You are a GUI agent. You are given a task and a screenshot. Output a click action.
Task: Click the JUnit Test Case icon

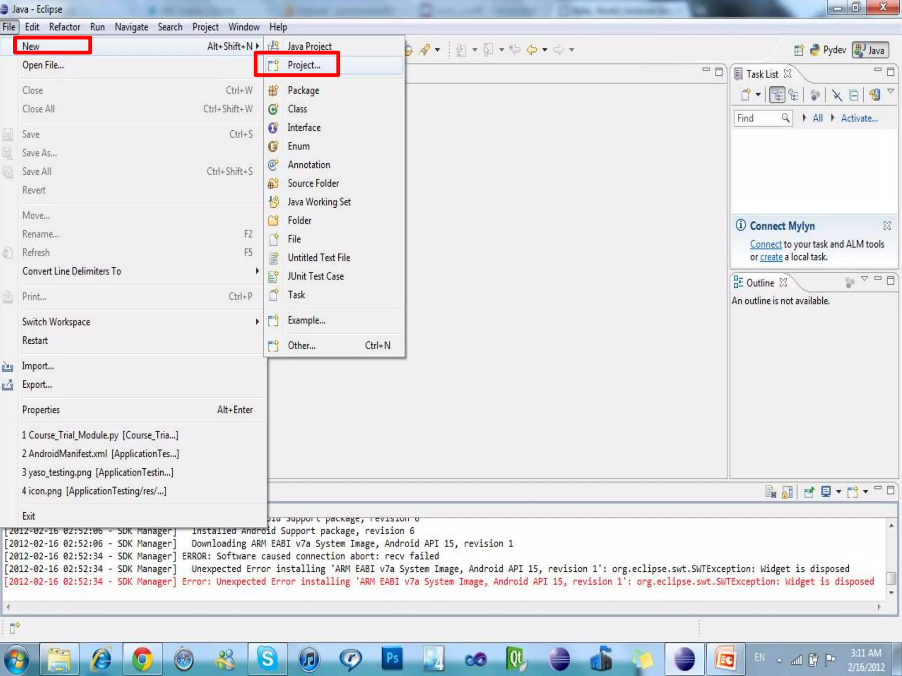273,276
